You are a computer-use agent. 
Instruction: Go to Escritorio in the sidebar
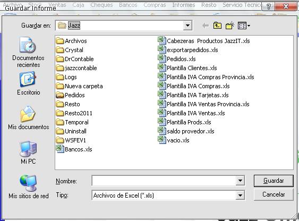tap(28, 83)
